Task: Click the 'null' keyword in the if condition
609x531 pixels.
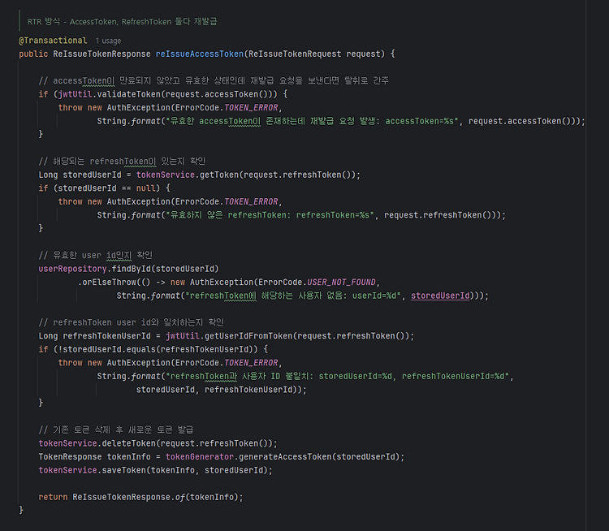Action: pos(145,188)
